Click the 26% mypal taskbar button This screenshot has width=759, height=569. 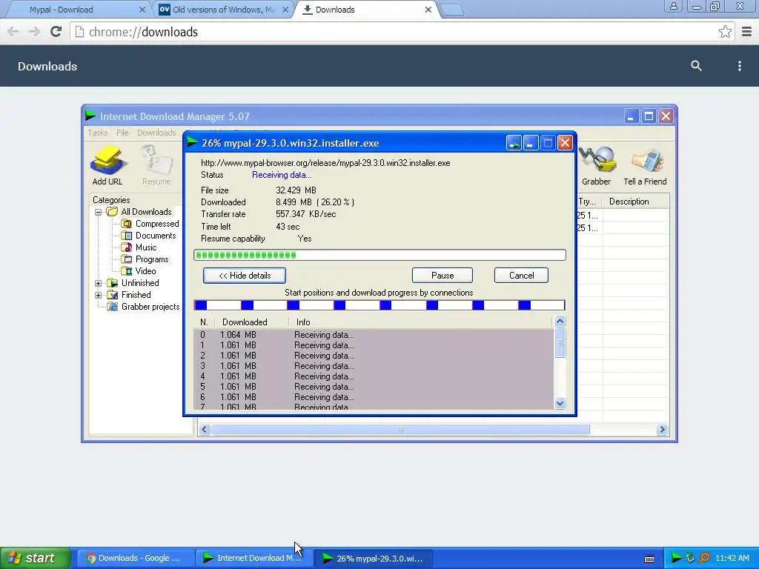[x=374, y=559]
